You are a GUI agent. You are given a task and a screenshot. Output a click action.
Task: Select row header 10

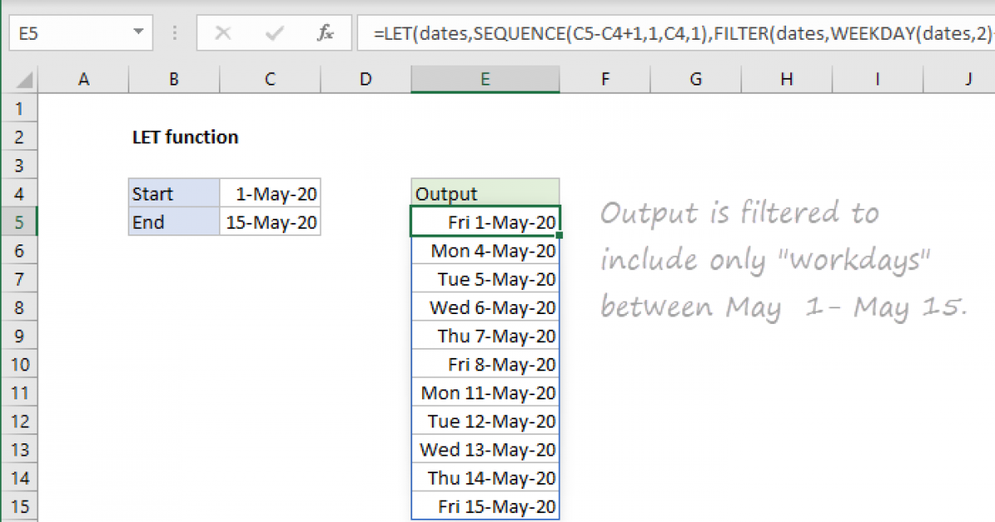(18, 365)
